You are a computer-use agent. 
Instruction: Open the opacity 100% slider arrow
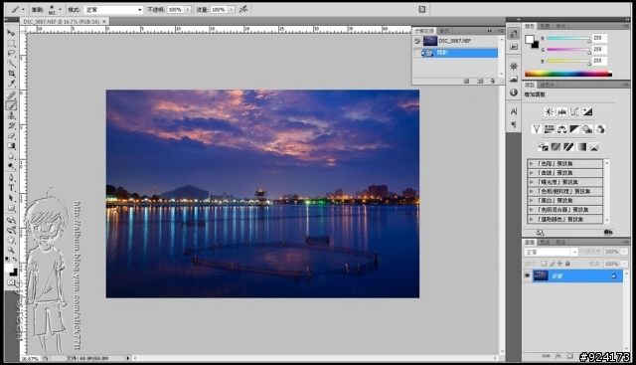[188, 9]
